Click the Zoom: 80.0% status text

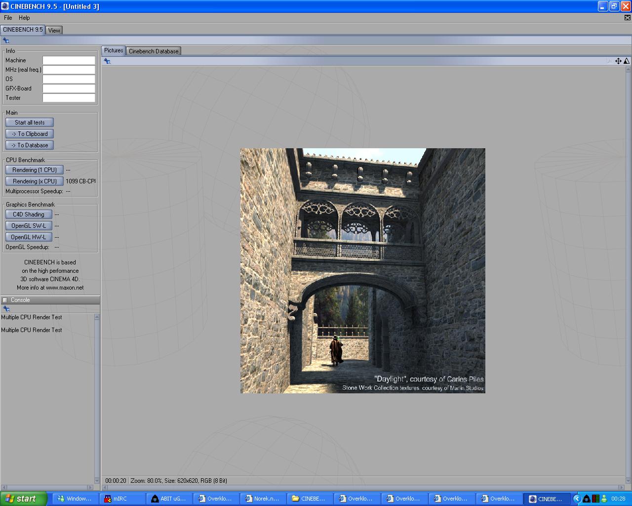tap(146, 481)
